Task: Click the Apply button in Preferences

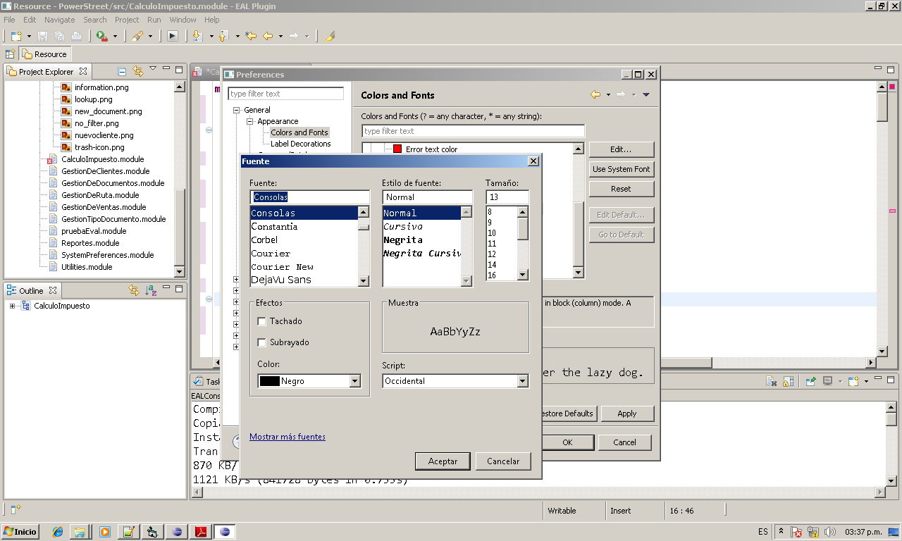Action: 627,413
